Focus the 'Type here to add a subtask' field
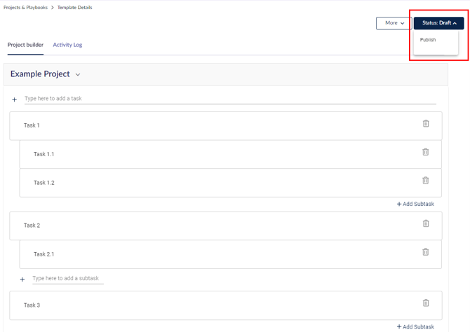470x332 pixels. tap(67, 279)
